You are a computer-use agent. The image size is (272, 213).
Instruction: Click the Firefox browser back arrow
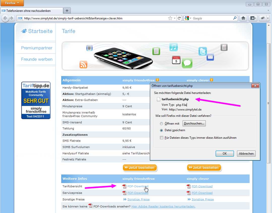click(x=5, y=18)
